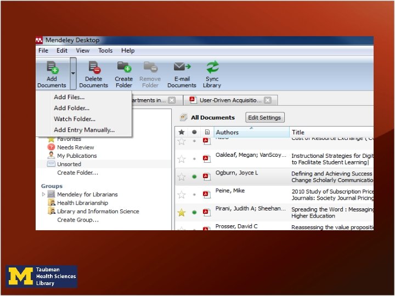Select author cell 'Ogburn, Joyce L'
The width and height of the screenshot is (395, 296).
237,173
